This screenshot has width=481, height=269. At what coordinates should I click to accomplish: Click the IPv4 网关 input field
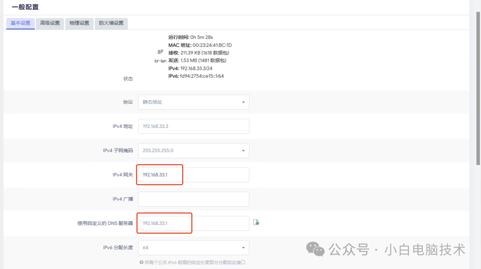pos(194,175)
